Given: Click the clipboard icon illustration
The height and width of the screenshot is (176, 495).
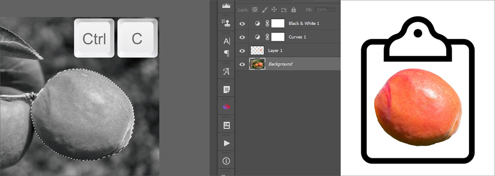Looking at the screenshot, I should (x=418, y=90).
